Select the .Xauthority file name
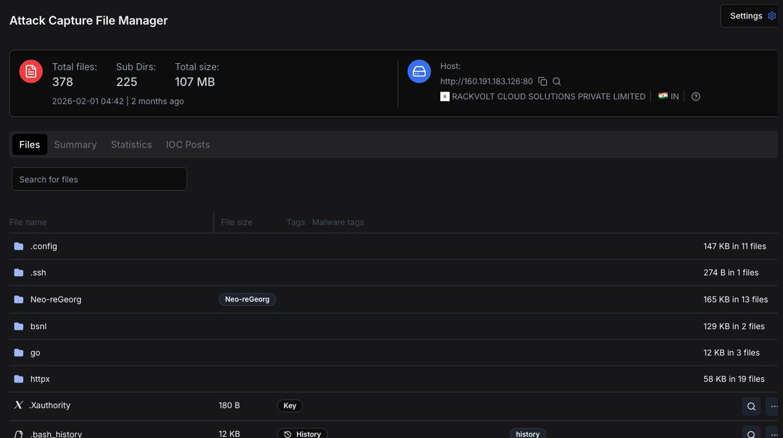The width and height of the screenshot is (783, 438). [50, 405]
